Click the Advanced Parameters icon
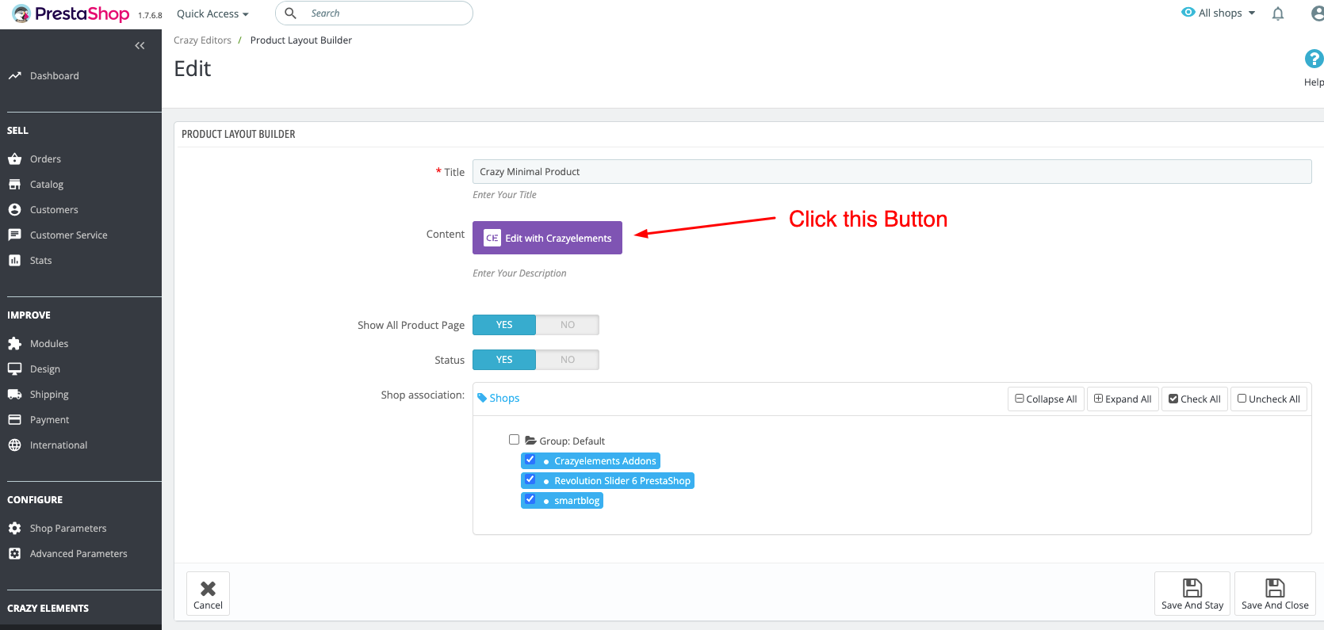 14,554
